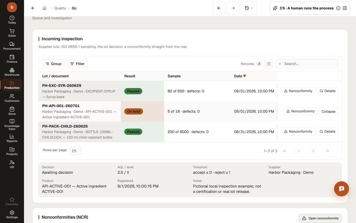Click Passed badge for PH-EXC-SYR-260629
The image size is (356, 223).
pyautogui.click(x=133, y=91)
